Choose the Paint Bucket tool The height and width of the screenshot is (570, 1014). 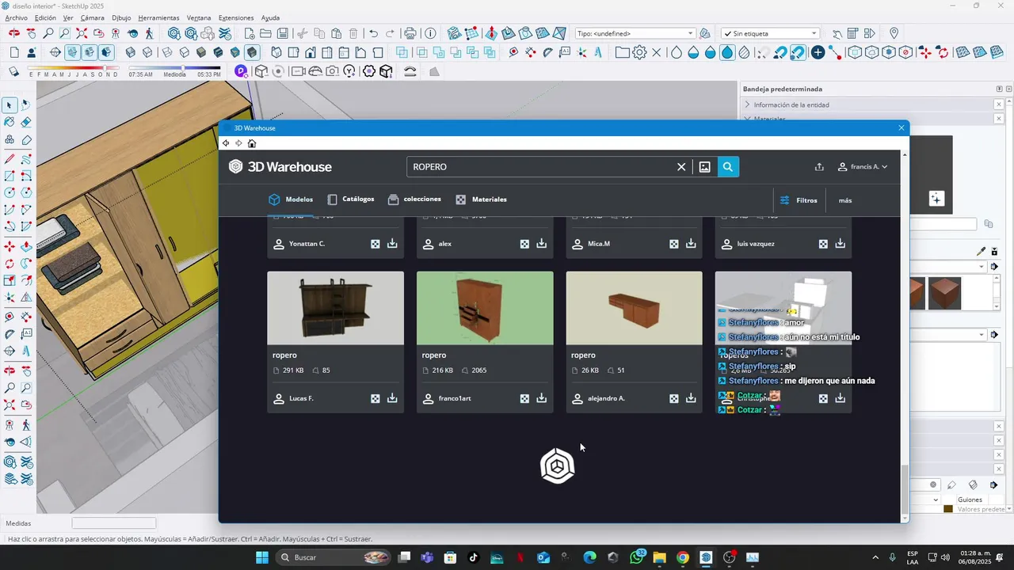click(x=10, y=122)
